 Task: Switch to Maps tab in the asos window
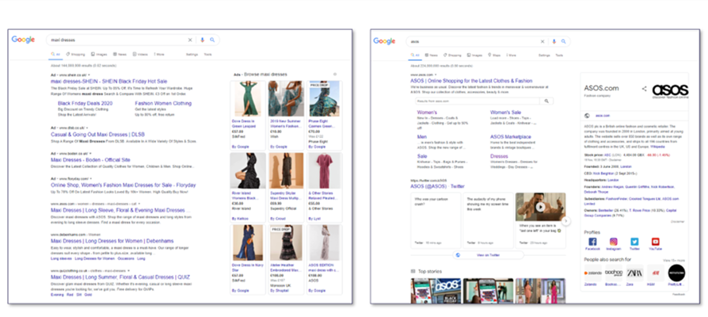(494, 55)
